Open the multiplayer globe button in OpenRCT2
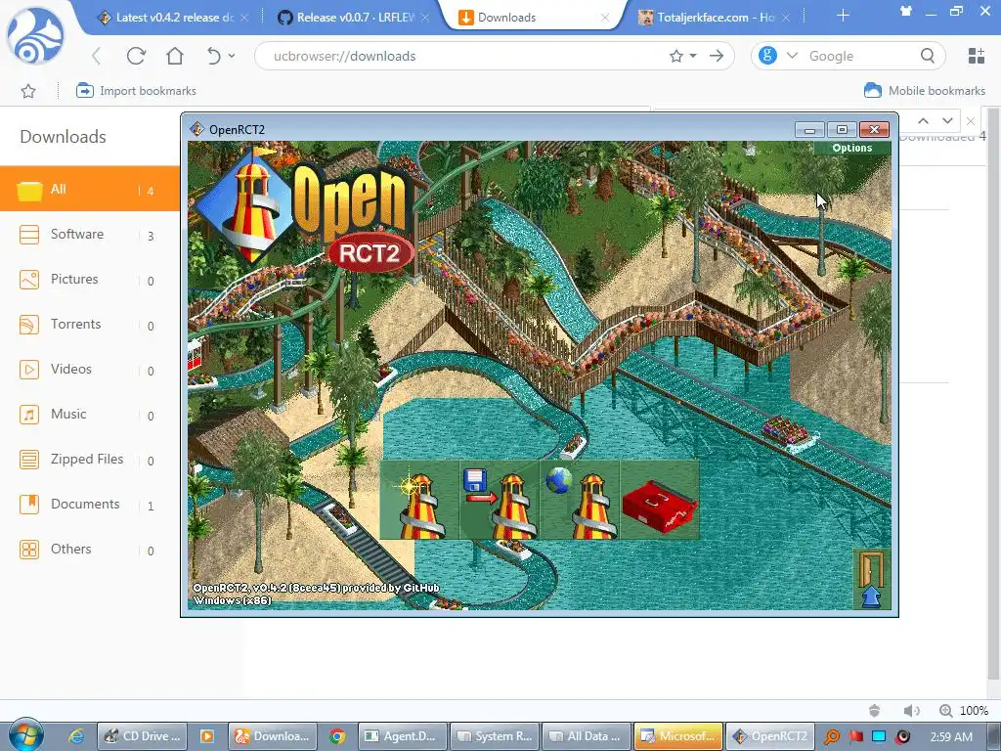 [580, 500]
